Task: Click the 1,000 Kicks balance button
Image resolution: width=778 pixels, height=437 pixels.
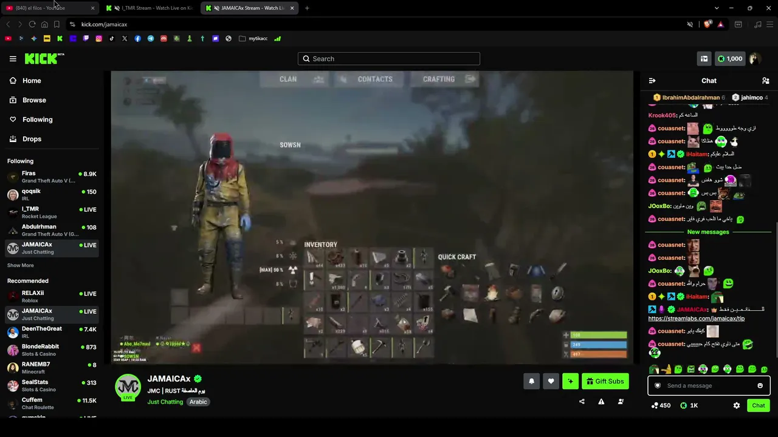Action: 730,59
